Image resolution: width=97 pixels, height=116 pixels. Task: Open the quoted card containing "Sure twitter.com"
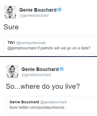(52, 105)
